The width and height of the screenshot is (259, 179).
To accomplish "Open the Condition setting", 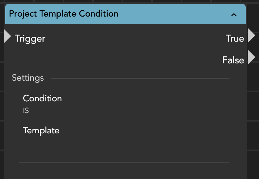I will pyautogui.click(x=42, y=98).
